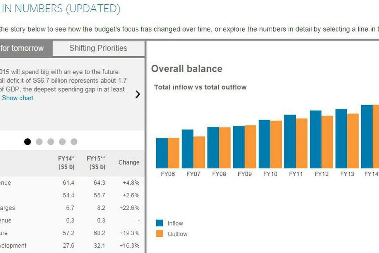Switch to the Shifting Priorities tab
The width and height of the screenshot is (379, 253).
tap(98, 48)
